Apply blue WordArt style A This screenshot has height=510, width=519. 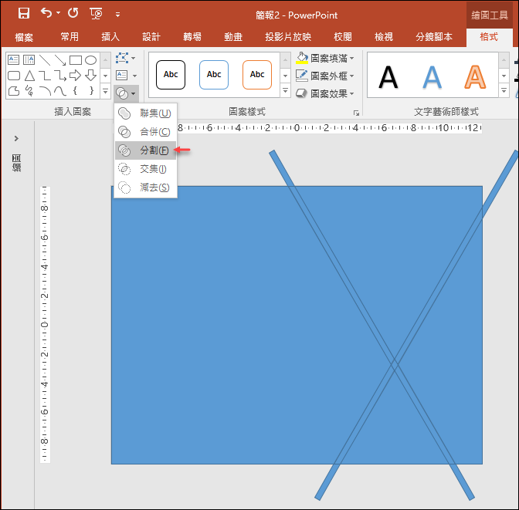click(432, 76)
